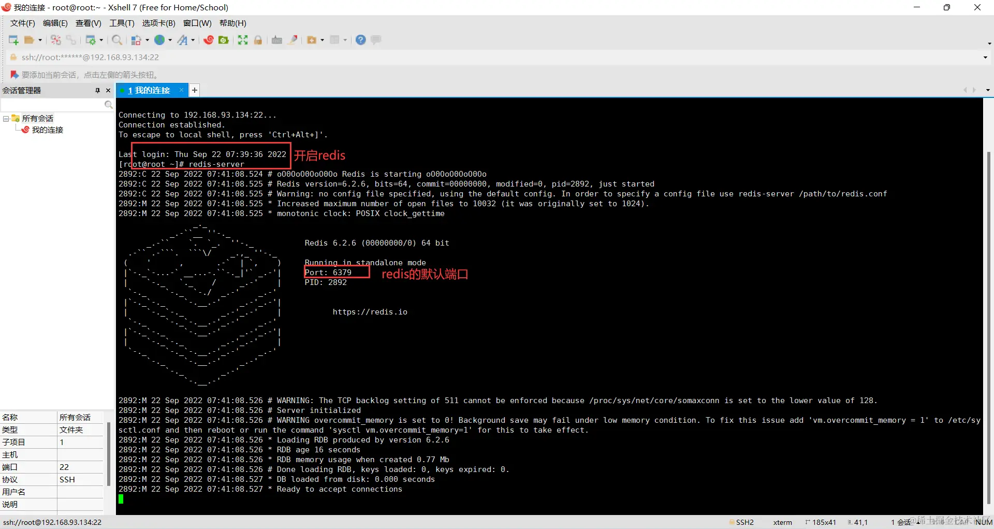Click the chat feedback bubble icon

[376, 40]
